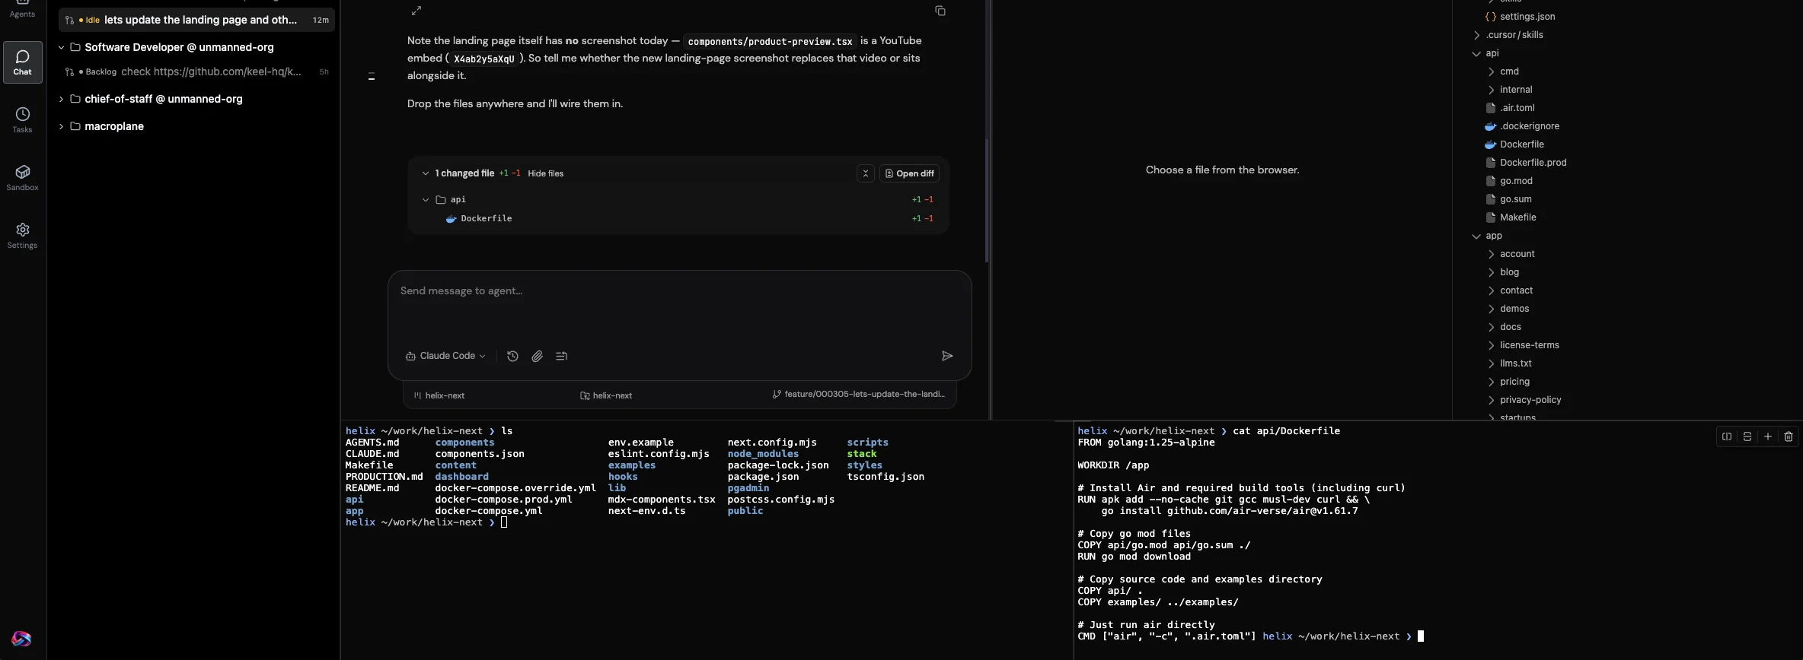Collapse the 1 changed file section chevron
The image size is (1803, 660).
click(426, 173)
